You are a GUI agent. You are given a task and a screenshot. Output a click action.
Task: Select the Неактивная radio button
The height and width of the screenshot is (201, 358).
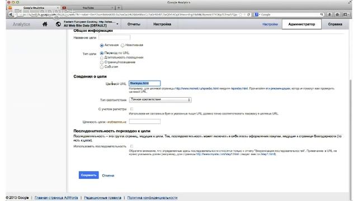pyautogui.click(x=123, y=45)
